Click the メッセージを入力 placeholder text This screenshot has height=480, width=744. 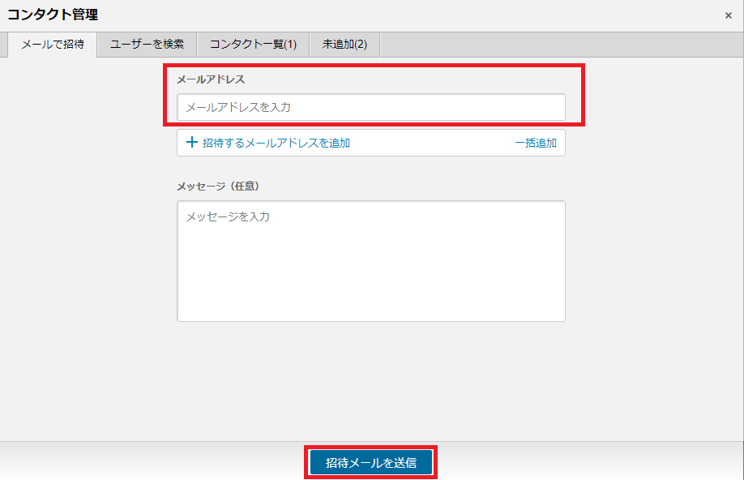point(227,217)
